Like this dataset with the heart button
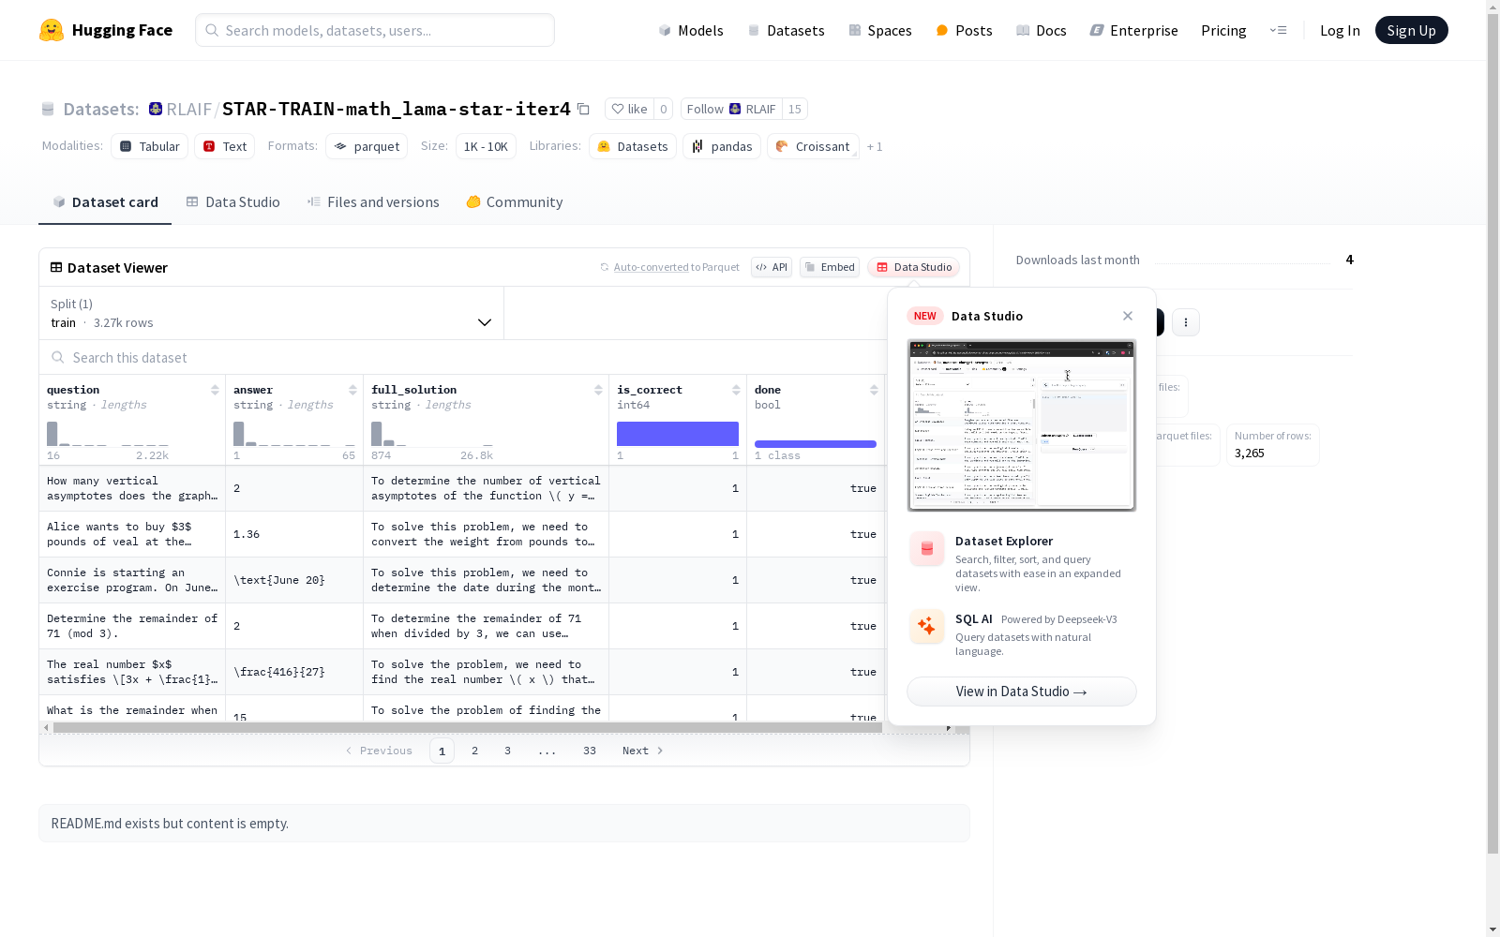This screenshot has width=1500, height=937. tap(629, 109)
